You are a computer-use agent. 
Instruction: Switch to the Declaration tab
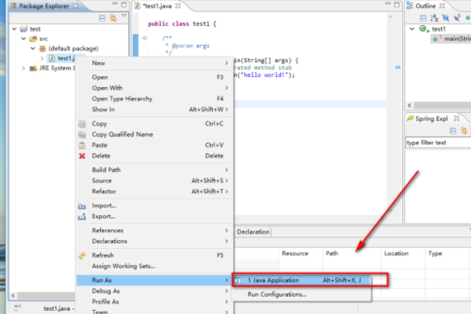(x=253, y=232)
